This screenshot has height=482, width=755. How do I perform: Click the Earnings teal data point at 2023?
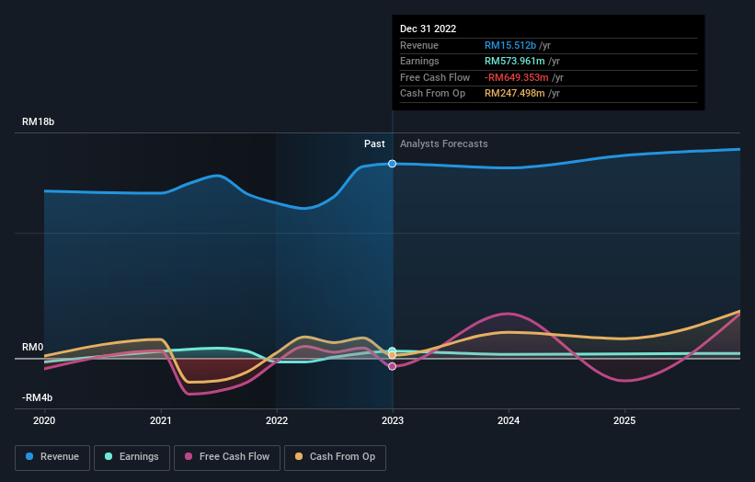point(393,350)
